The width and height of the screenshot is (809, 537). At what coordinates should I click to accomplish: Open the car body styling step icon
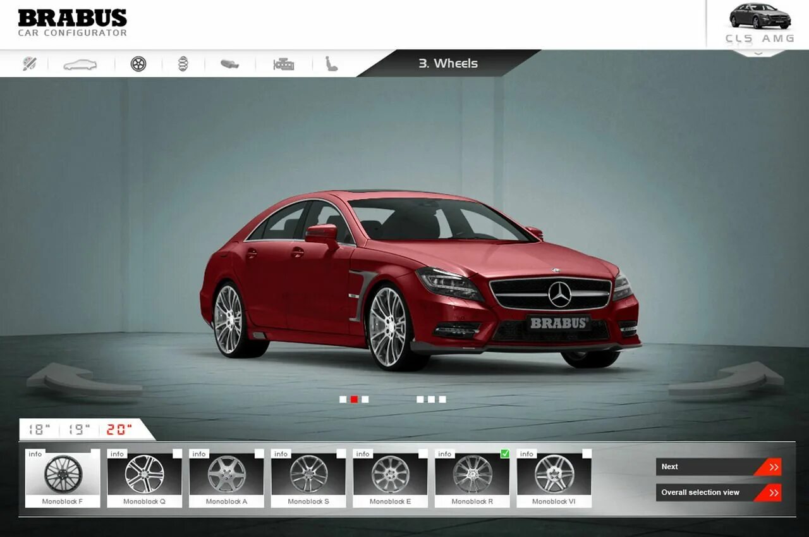(x=80, y=65)
